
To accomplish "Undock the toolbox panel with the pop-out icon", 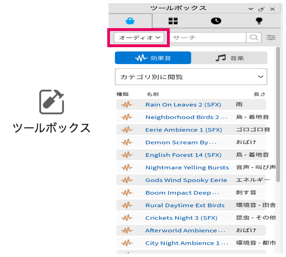I will (261, 9).
